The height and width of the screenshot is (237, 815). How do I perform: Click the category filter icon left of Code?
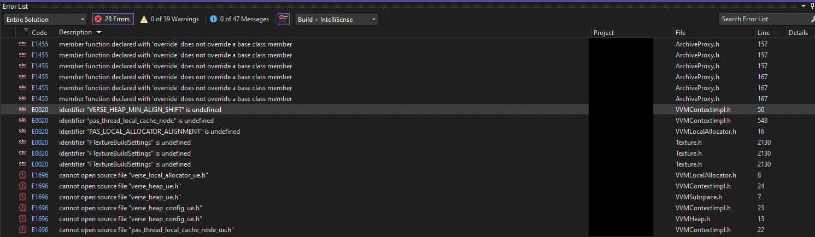tap(26, 31)
